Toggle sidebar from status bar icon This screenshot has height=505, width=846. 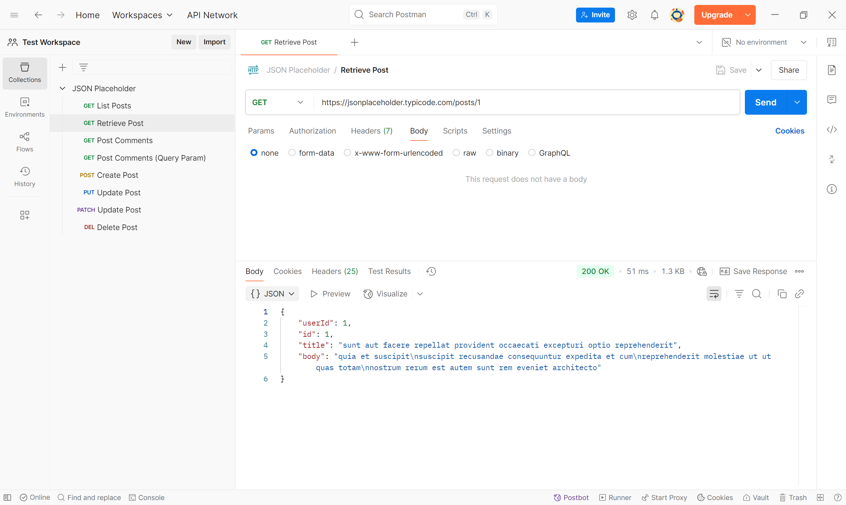[8, 497]
